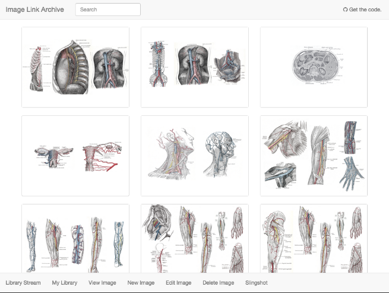This screenshot has width=389, height=293.
Task: Select Edit Image option
Action: [178, 283]
